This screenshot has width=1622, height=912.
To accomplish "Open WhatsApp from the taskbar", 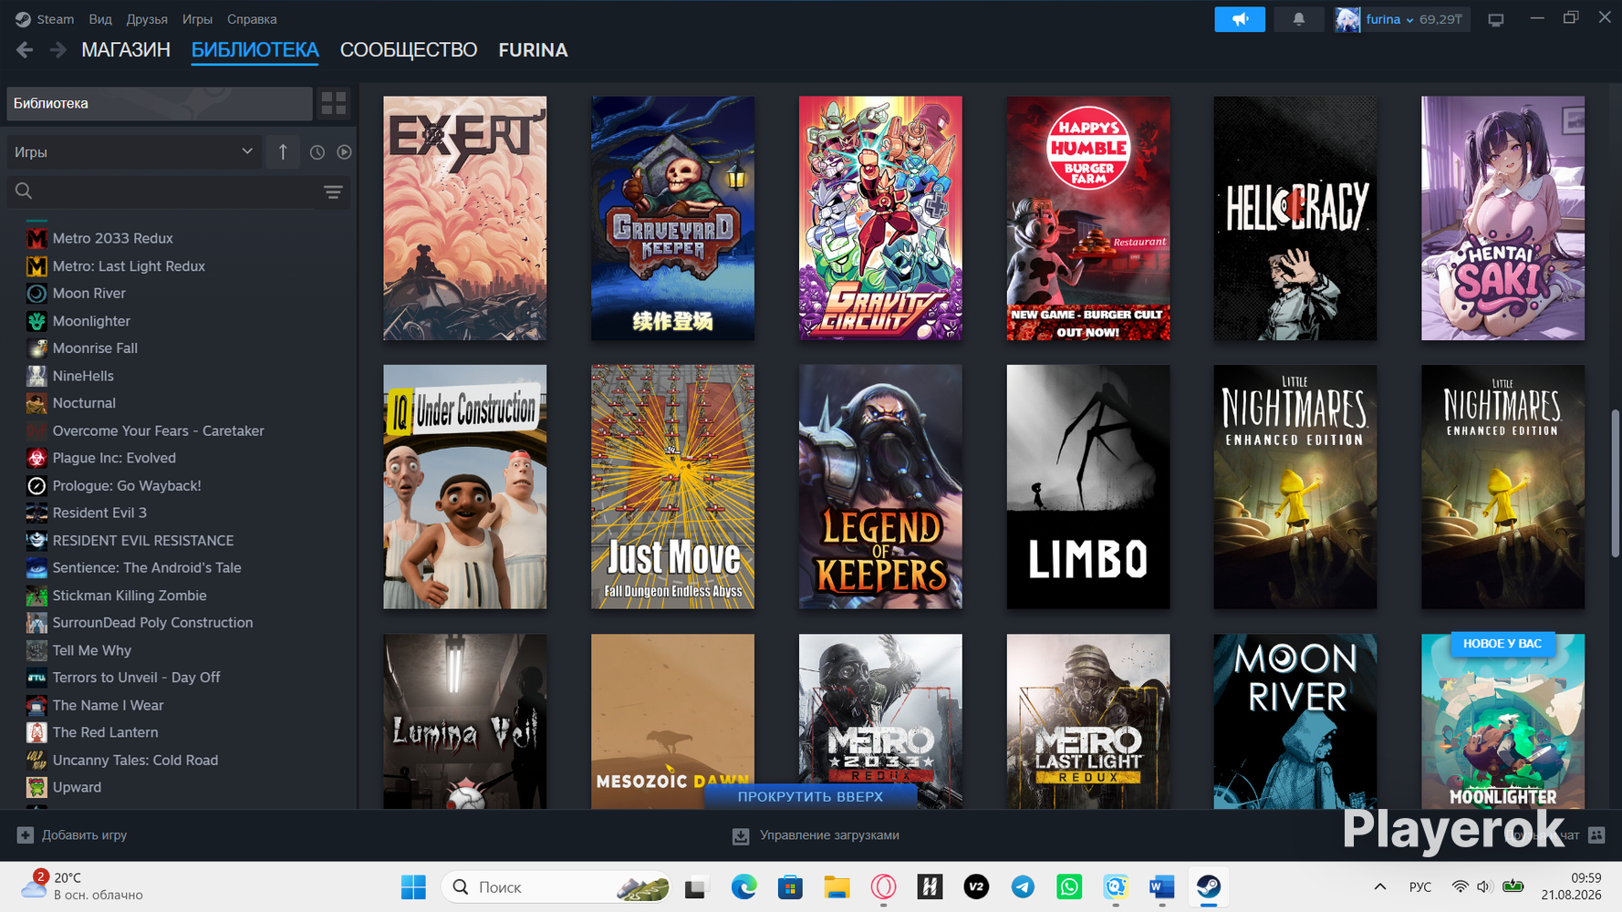I will pos(1069,886).
